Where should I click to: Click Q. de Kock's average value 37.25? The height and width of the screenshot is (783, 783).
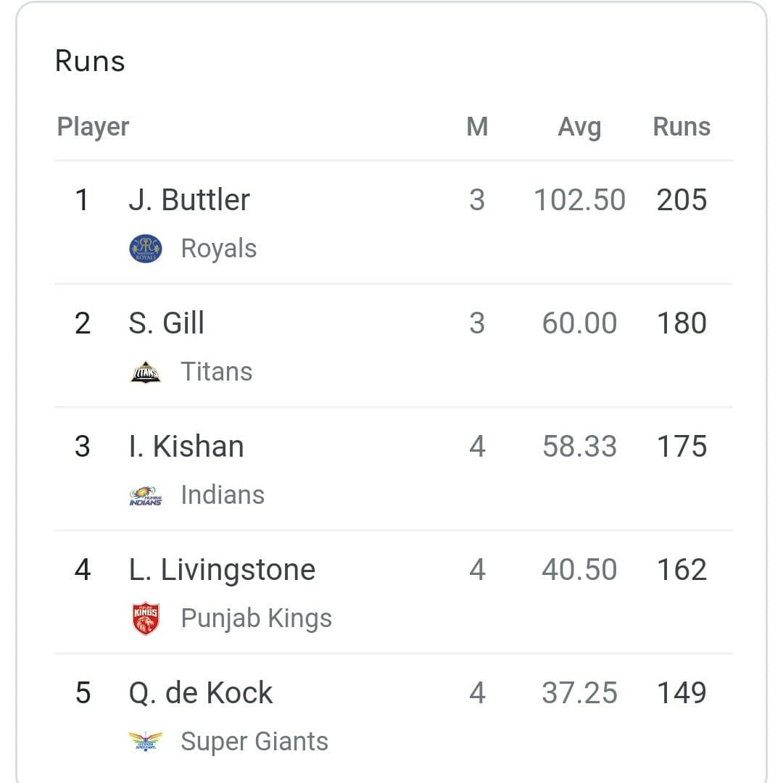(x=579, y=692)
